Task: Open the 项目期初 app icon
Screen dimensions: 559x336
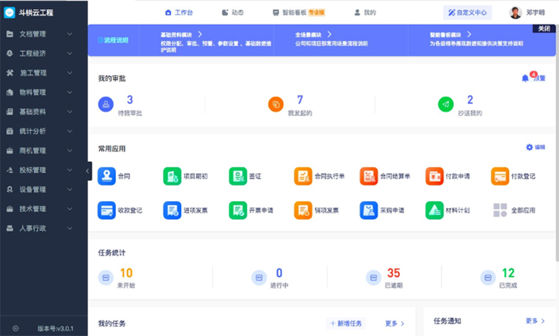Action: click(x=172, y=176)
